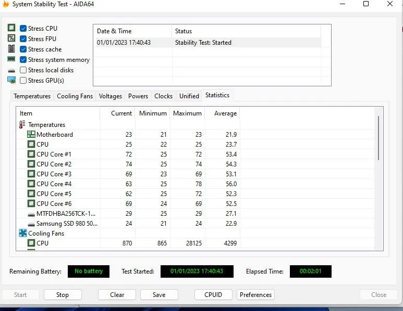Click the Current column header
This screenshot has width=403, height=311.
[x=117, y=113]
